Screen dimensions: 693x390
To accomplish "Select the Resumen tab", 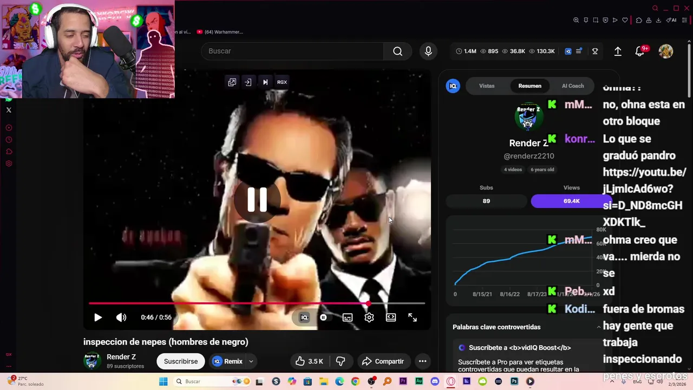I will click(529, 86).
